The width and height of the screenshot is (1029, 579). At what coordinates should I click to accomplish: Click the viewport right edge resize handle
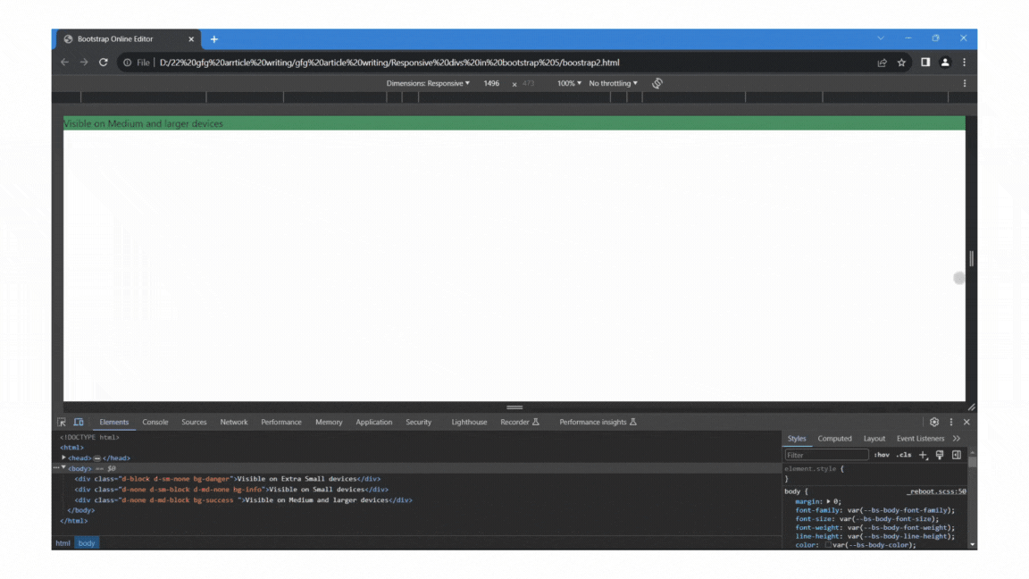pyautogui.click(x=971, y=258)
